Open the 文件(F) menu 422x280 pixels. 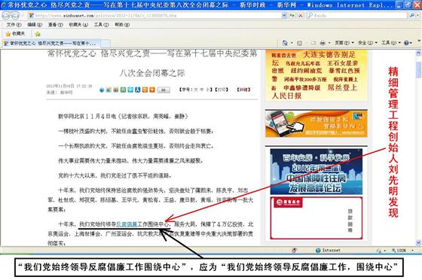click(14, 25)
